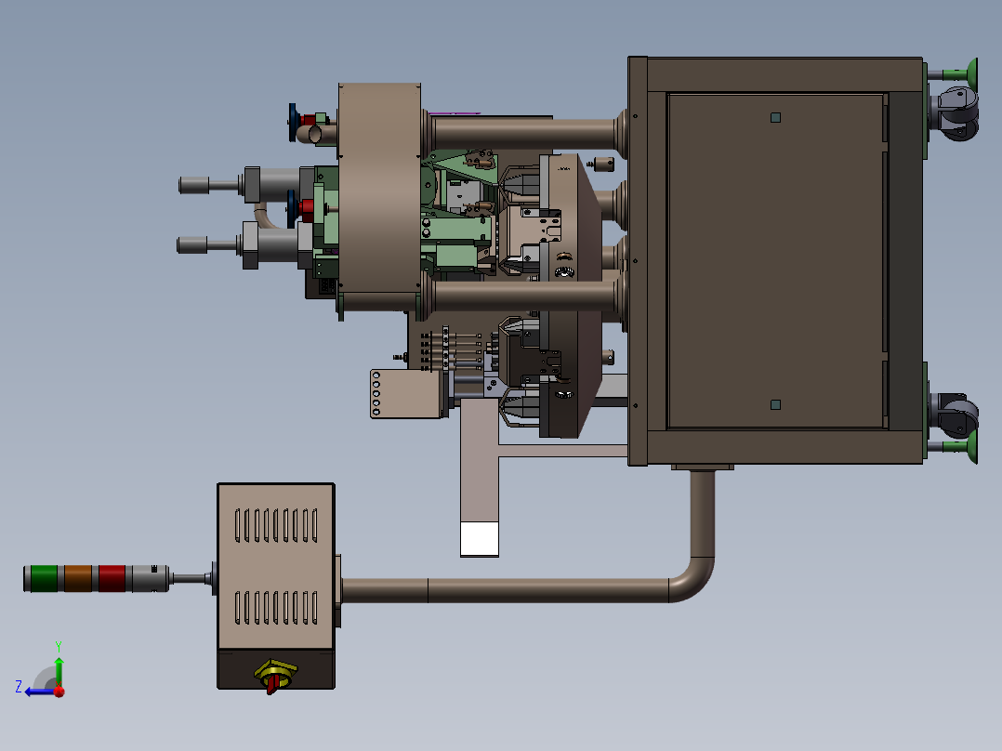Select the lower cylinder rod end
1002x751 pixels.
191,244
